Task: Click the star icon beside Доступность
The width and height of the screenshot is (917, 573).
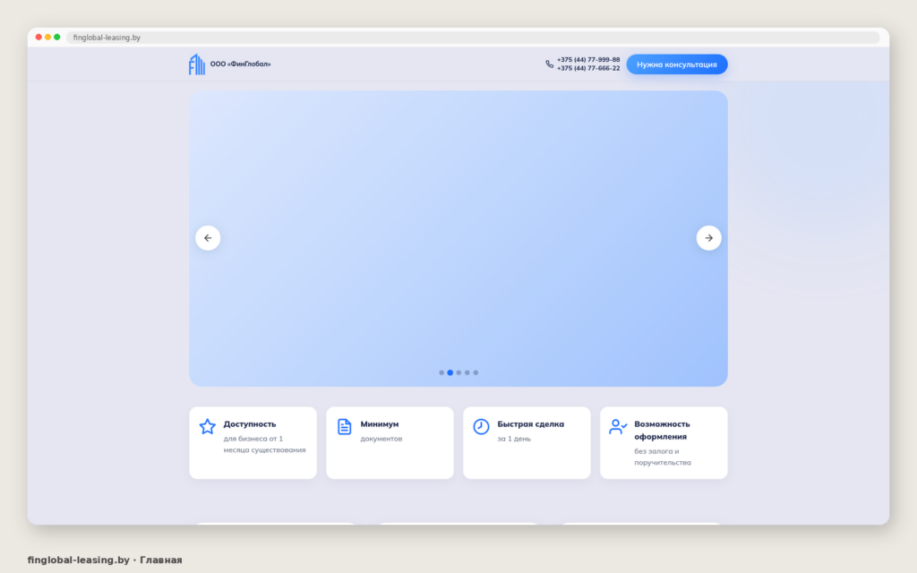Action: pyautogui.click(x=207, y=426)
